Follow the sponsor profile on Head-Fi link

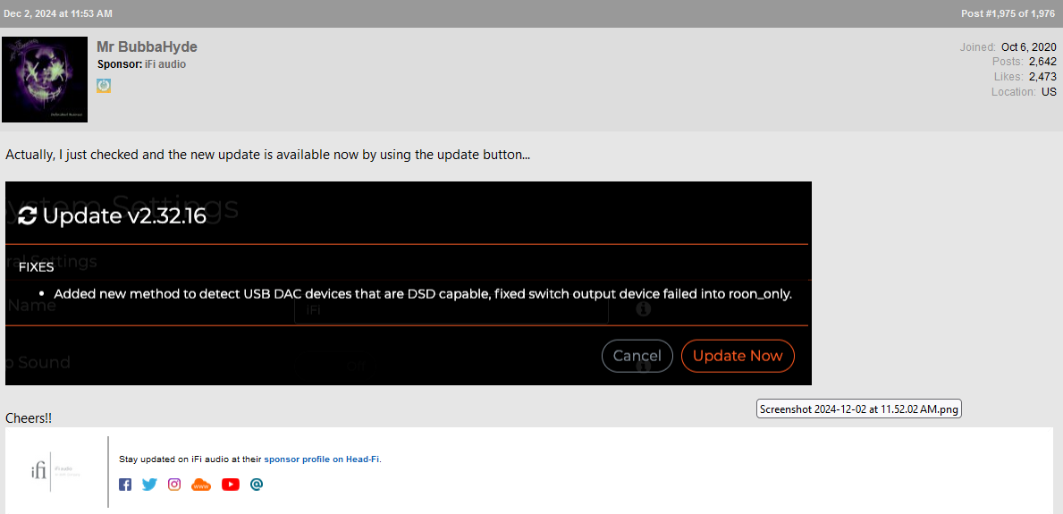click(321, 459)
